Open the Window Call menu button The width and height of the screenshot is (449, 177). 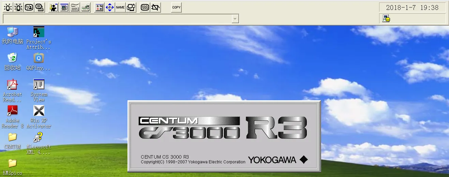pos(64,7)
